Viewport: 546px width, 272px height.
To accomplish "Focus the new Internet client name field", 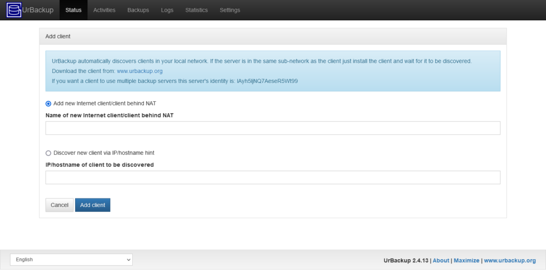I will (272, 128).
